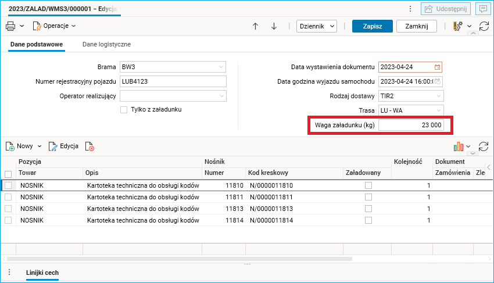Screen dimensions: 494x283
Task: Click the down arrow for next record
Action: (274, 26)
